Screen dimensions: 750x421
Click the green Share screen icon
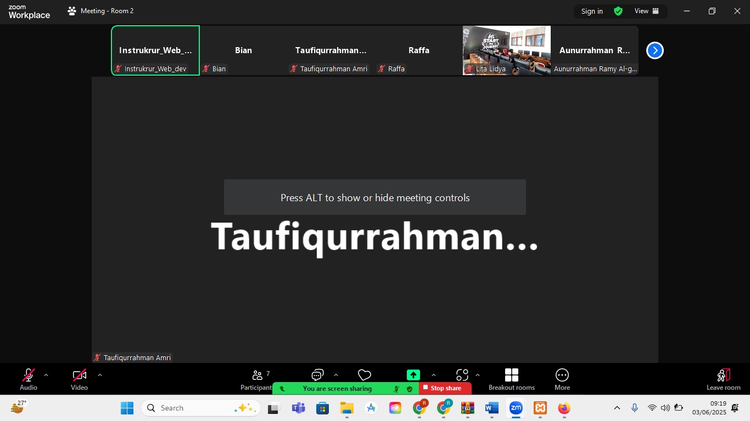point(413,375)
